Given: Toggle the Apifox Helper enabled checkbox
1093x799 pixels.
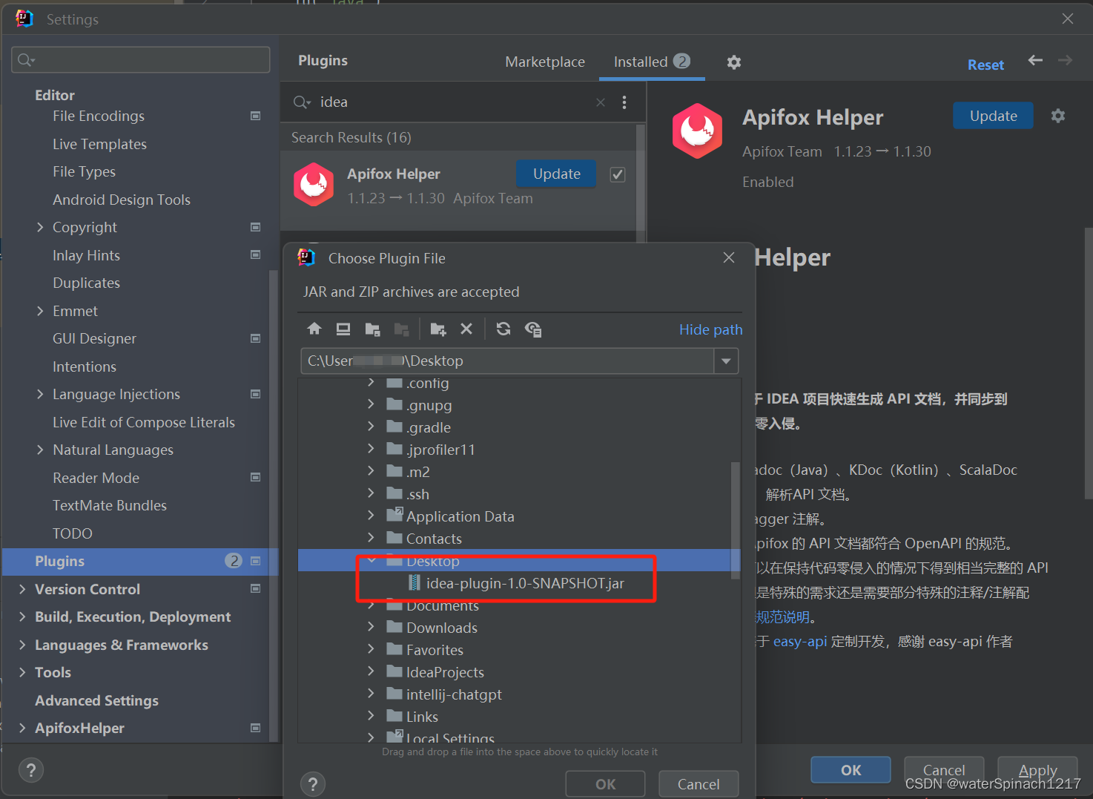Looking at the screenshot, I should 617,174.
